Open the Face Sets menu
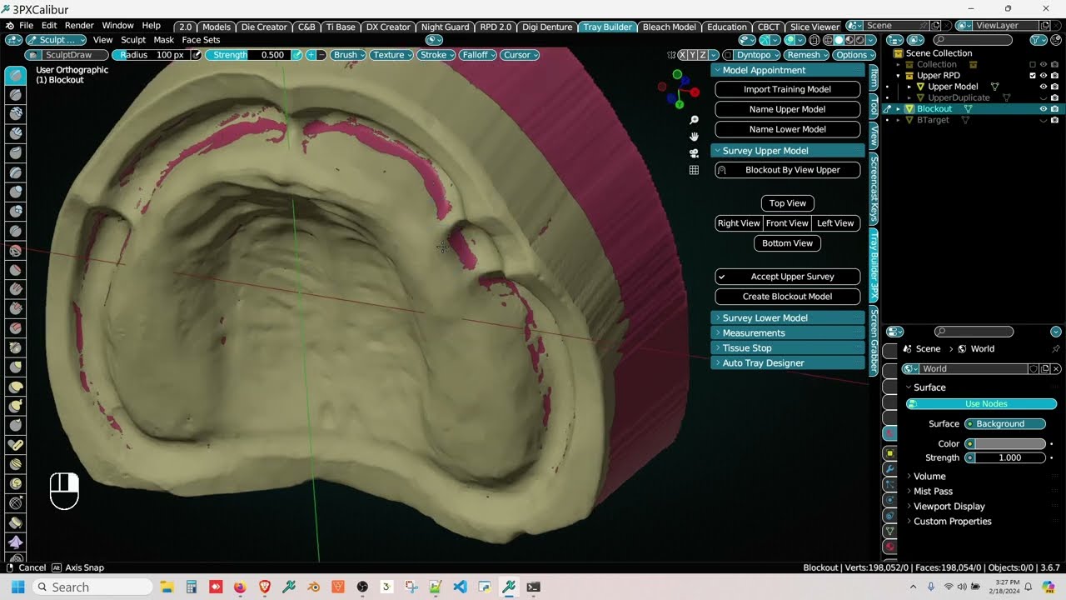1066x600 pixels. (201, 40)
